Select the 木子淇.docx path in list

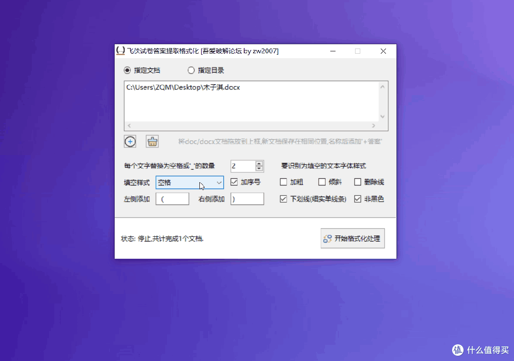(183, 88)
